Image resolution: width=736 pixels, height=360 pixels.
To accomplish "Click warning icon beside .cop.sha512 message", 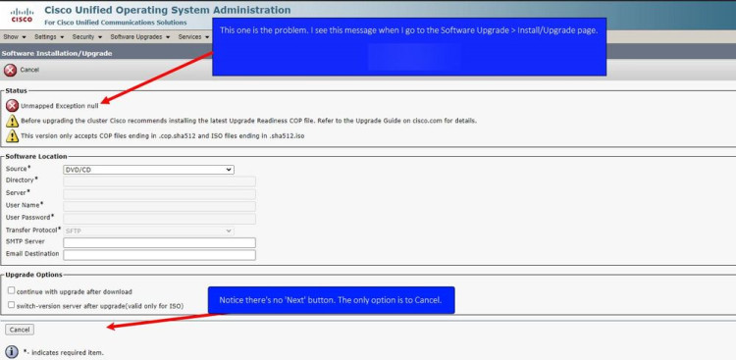I will 13,135.
